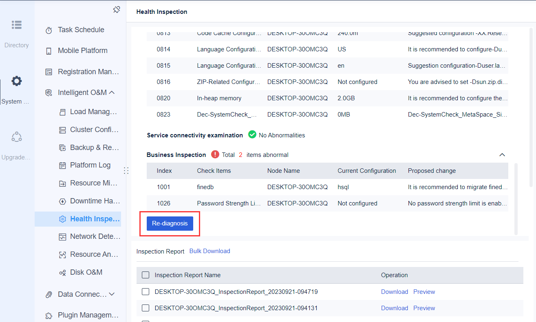Click the Intelligent O&M icon
Image resolution: width=536 pixels, height=322 pixels.
pos(49,93)
